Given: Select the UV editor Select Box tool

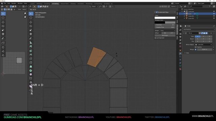Looking at the screenshot, I should tap(3, 14).
